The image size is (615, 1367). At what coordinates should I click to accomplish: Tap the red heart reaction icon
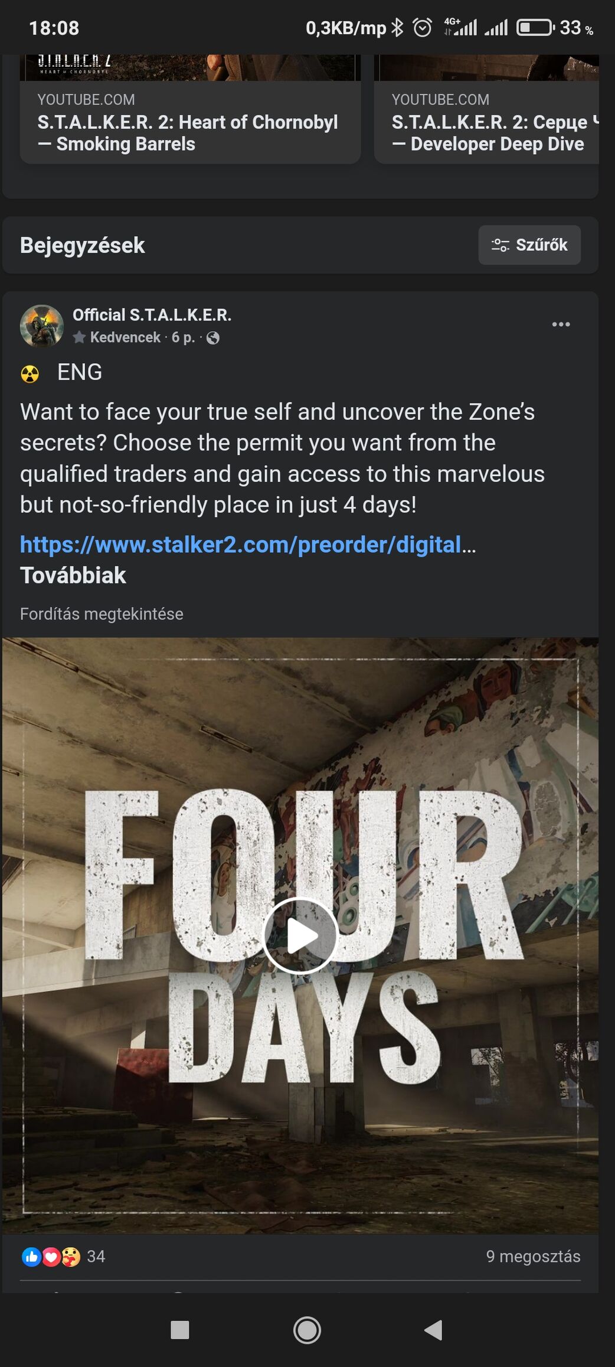tap(51, 1257)
